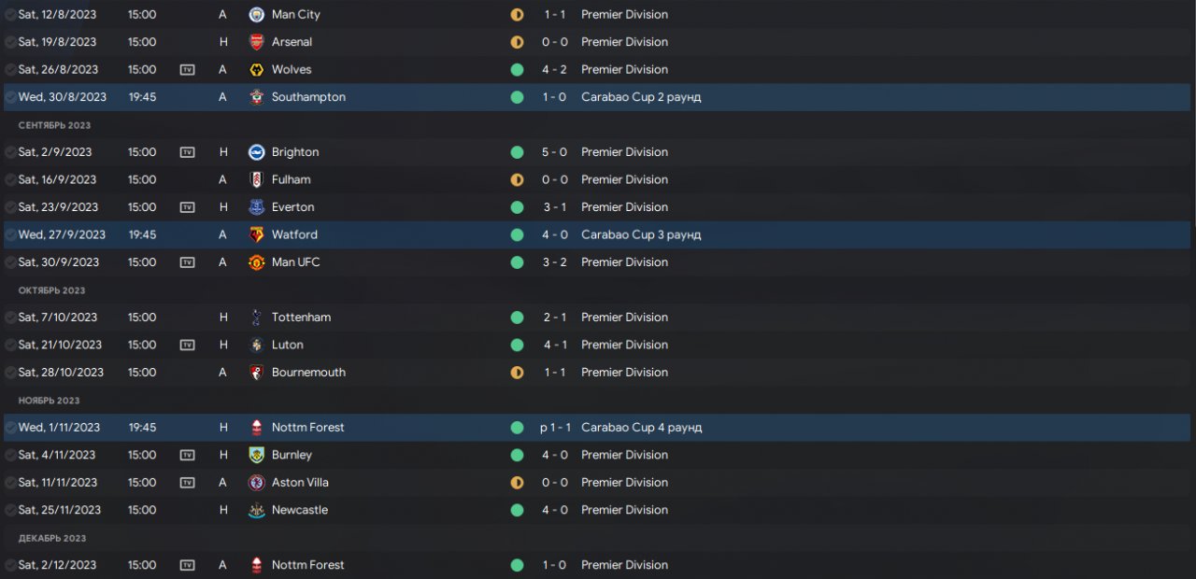
Task: Open Carabao Cup 4 раунд competition link
Action: coord(641,428)
